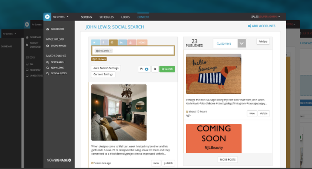This screenshot has width=312, height=169.
Task: Select the Twitter search tab
Action: (x=95, y=42)
